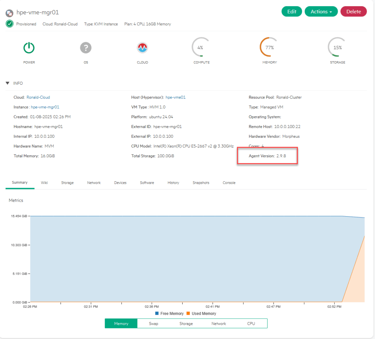Viewport: 375px width, 339px height.
Task: Collapse the INFO section
Action: [x=8, y=83]
